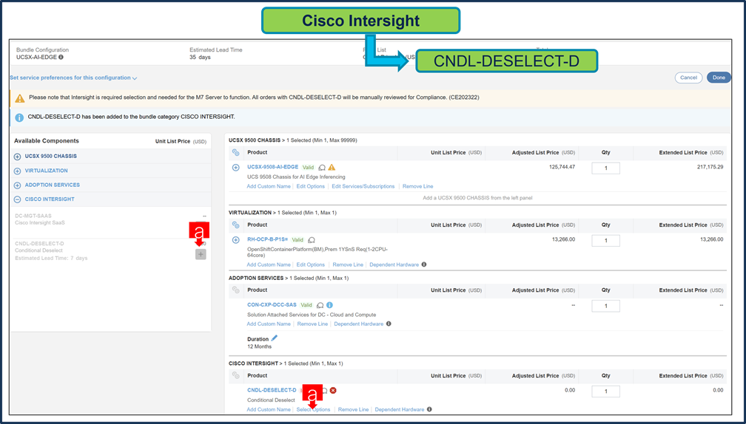Expand ADOPTION SERVICES in Available Components
This screenshot has width=746, height=424.
pos(18,185)
